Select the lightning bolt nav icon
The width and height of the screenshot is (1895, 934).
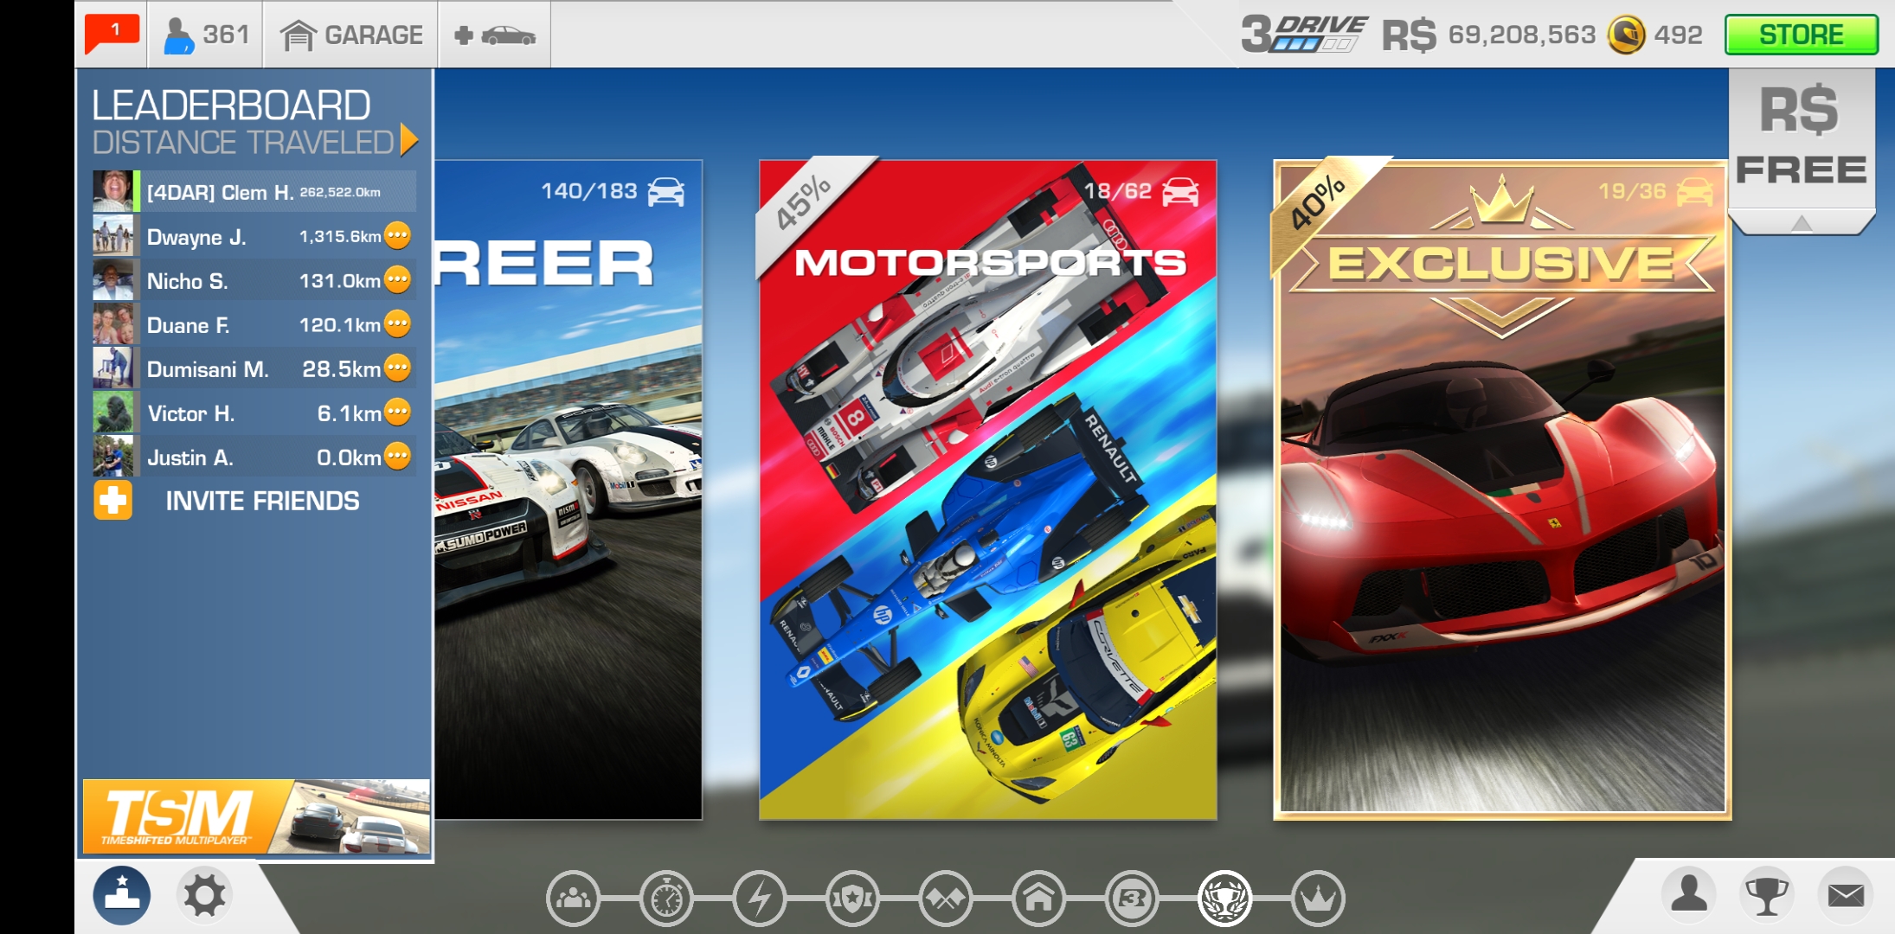pos(760,899)
